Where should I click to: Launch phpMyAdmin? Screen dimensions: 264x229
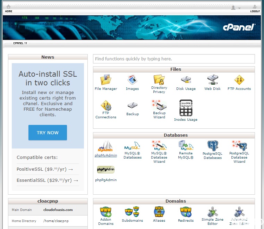tap(106, 149)
